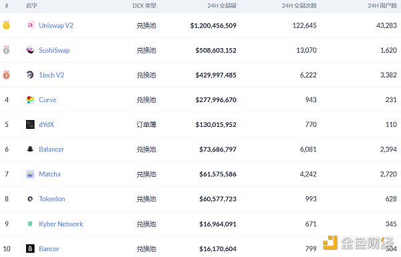Click the Uniswap V2 logo icon
401x257 pixels.
31,25
